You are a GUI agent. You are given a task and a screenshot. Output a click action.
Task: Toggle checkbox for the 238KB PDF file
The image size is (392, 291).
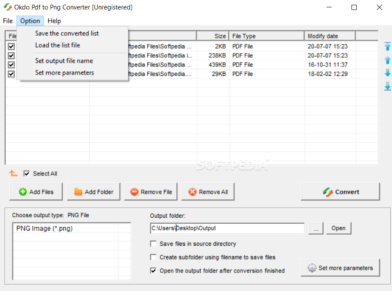coord(11,56)
